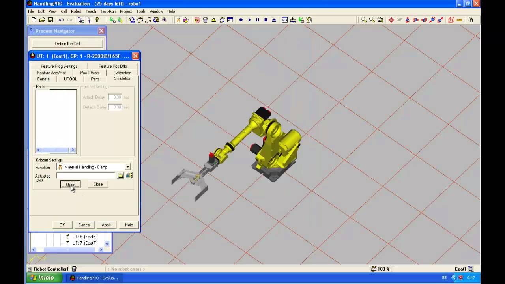Switch to the Feature Prog Settings tab
The width and height of the screenshot is (505, 284).
(59, 66)
